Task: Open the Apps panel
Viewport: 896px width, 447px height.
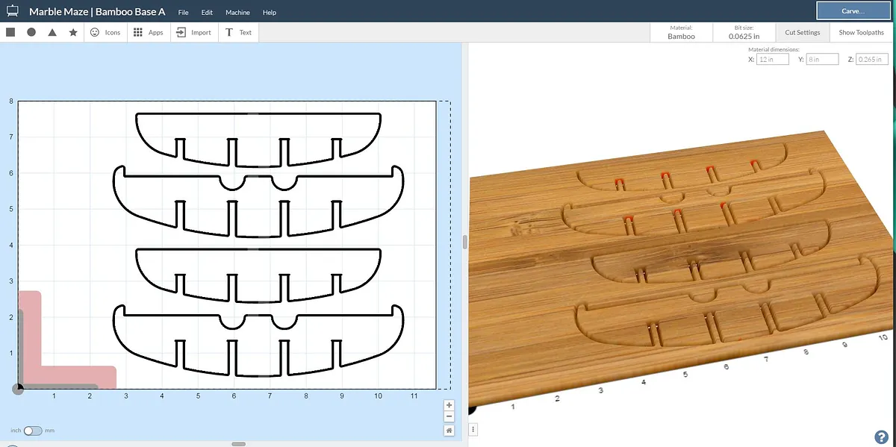Action: click(x=148, y=32)
